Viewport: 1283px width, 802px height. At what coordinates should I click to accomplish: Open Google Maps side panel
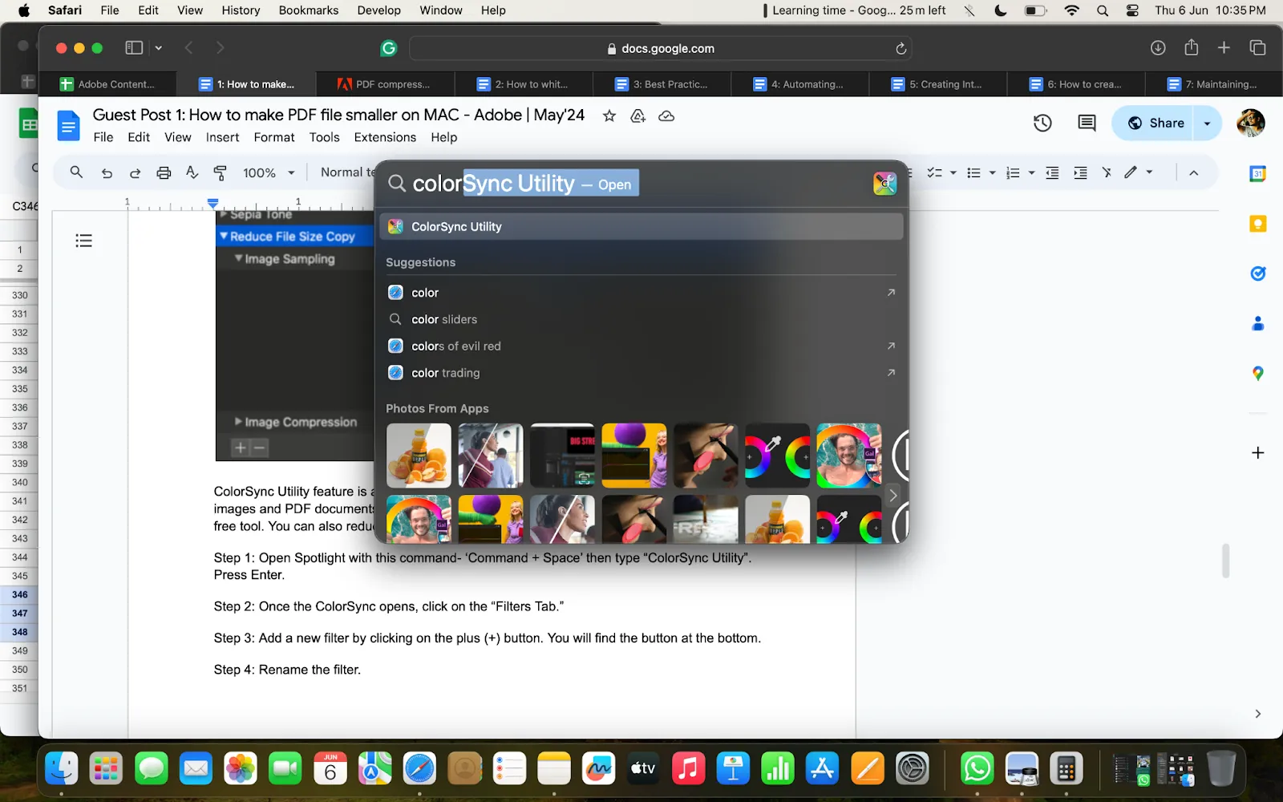(1257, 374)
